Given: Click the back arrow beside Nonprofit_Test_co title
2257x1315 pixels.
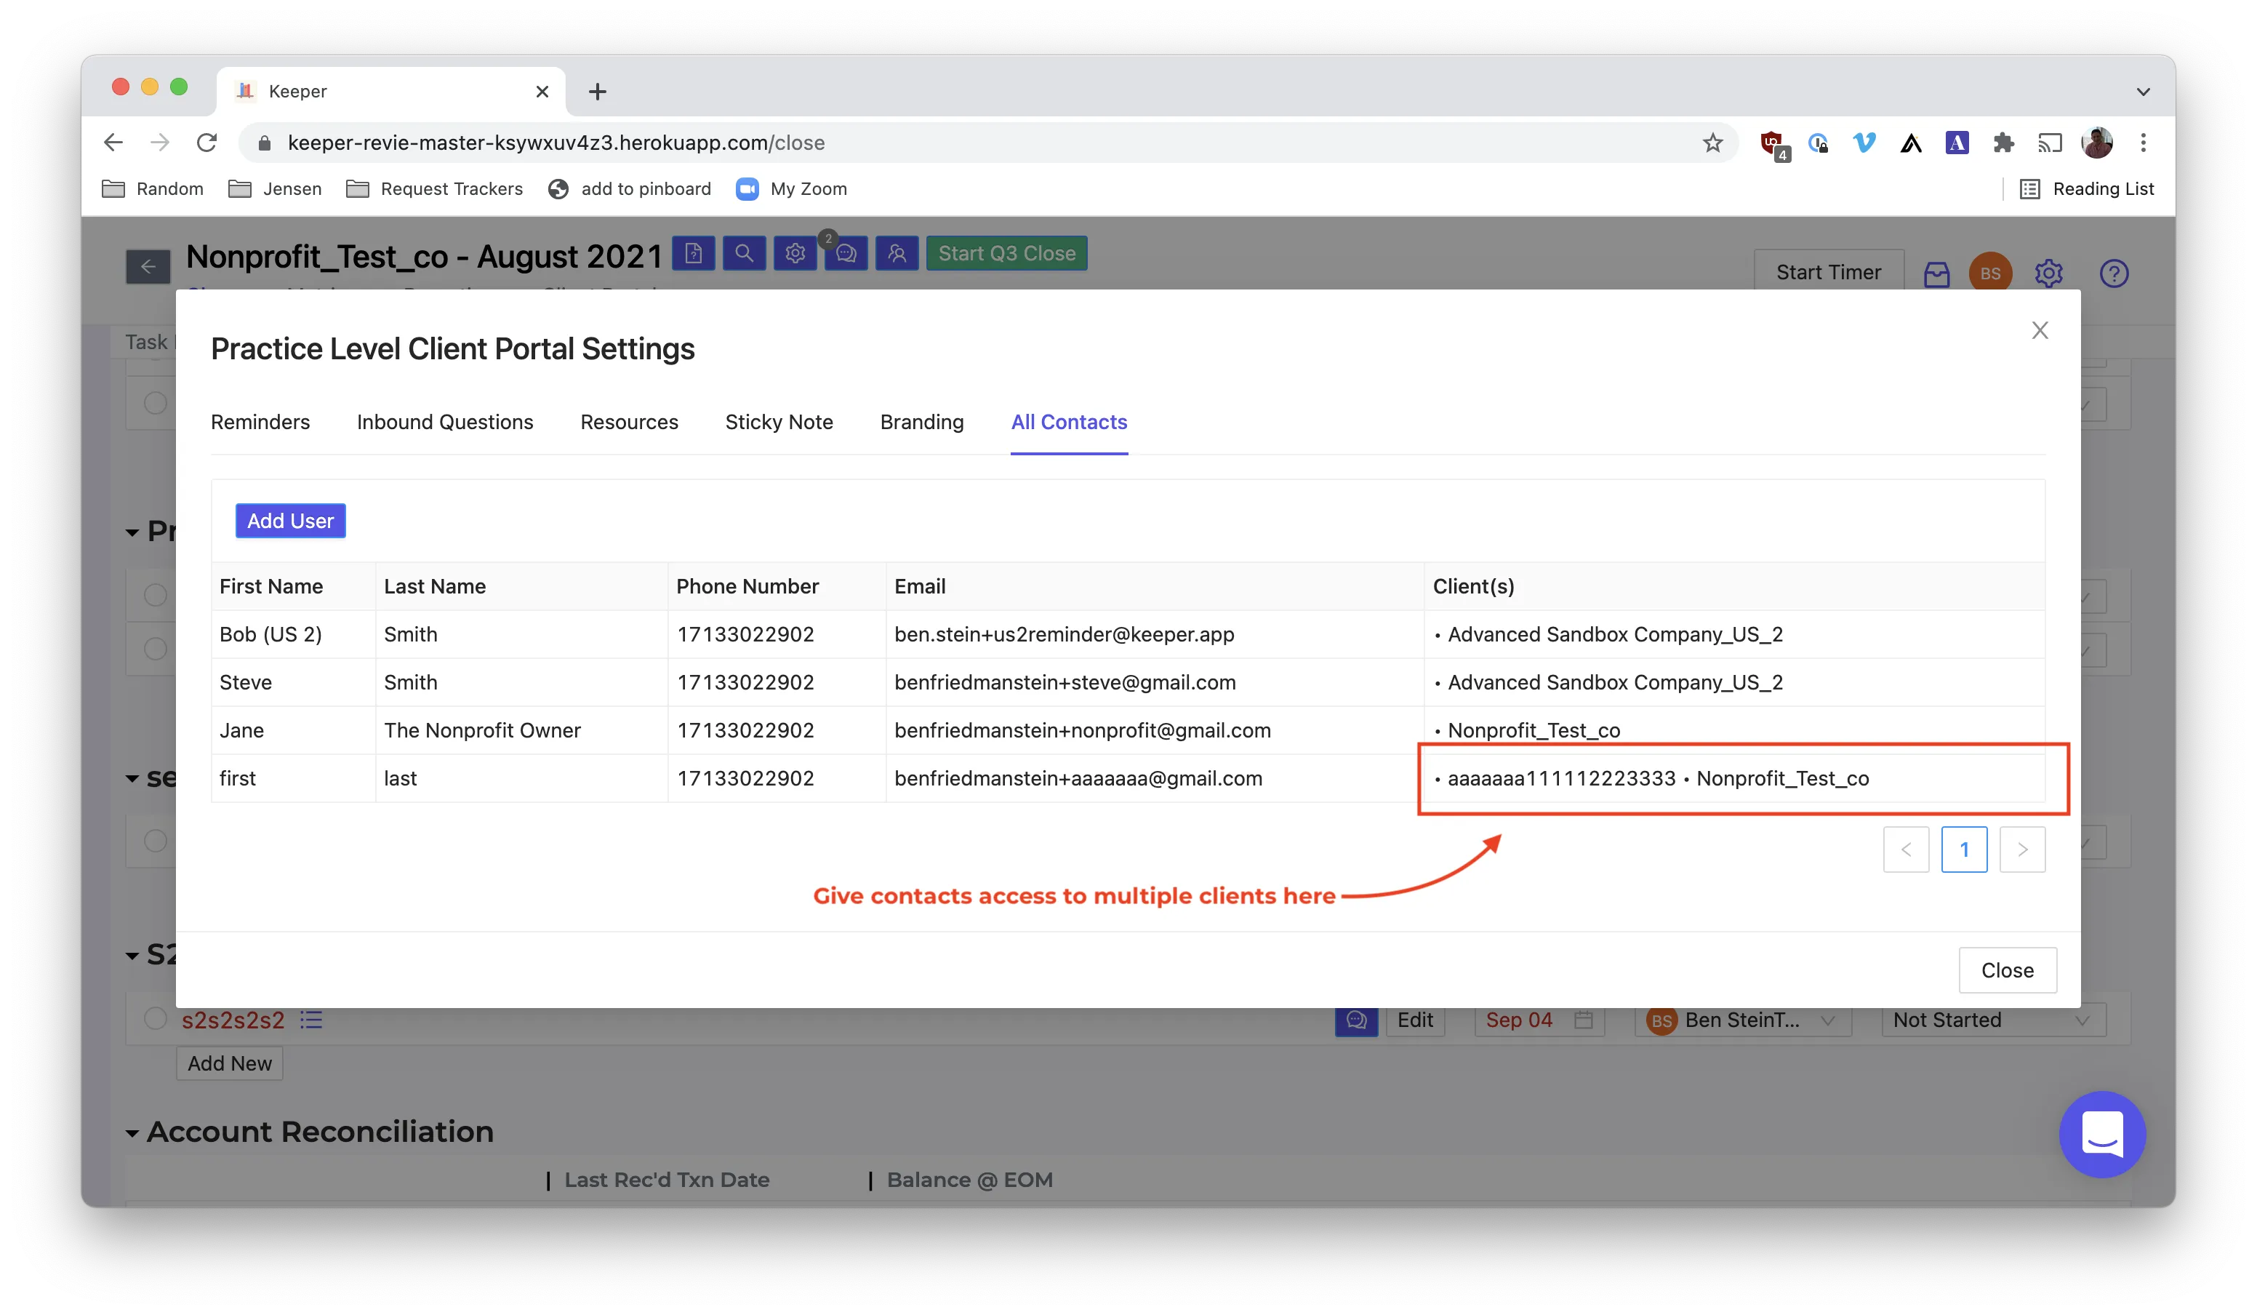Looking at the screenshot, I should (148, 266).
